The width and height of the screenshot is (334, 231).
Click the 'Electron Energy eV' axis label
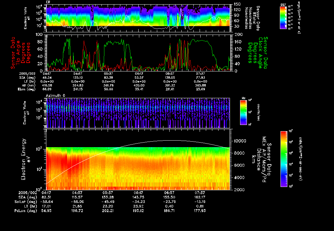click(x=25, y=159)
